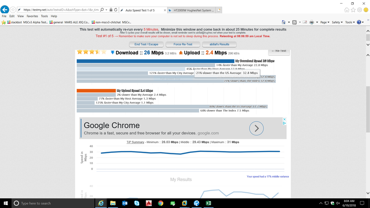Open the File menu
The width and height of the screenshot is (370, 208).
click(x=4, y=16)
